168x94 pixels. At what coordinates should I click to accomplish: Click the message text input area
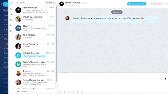point(113,81)
